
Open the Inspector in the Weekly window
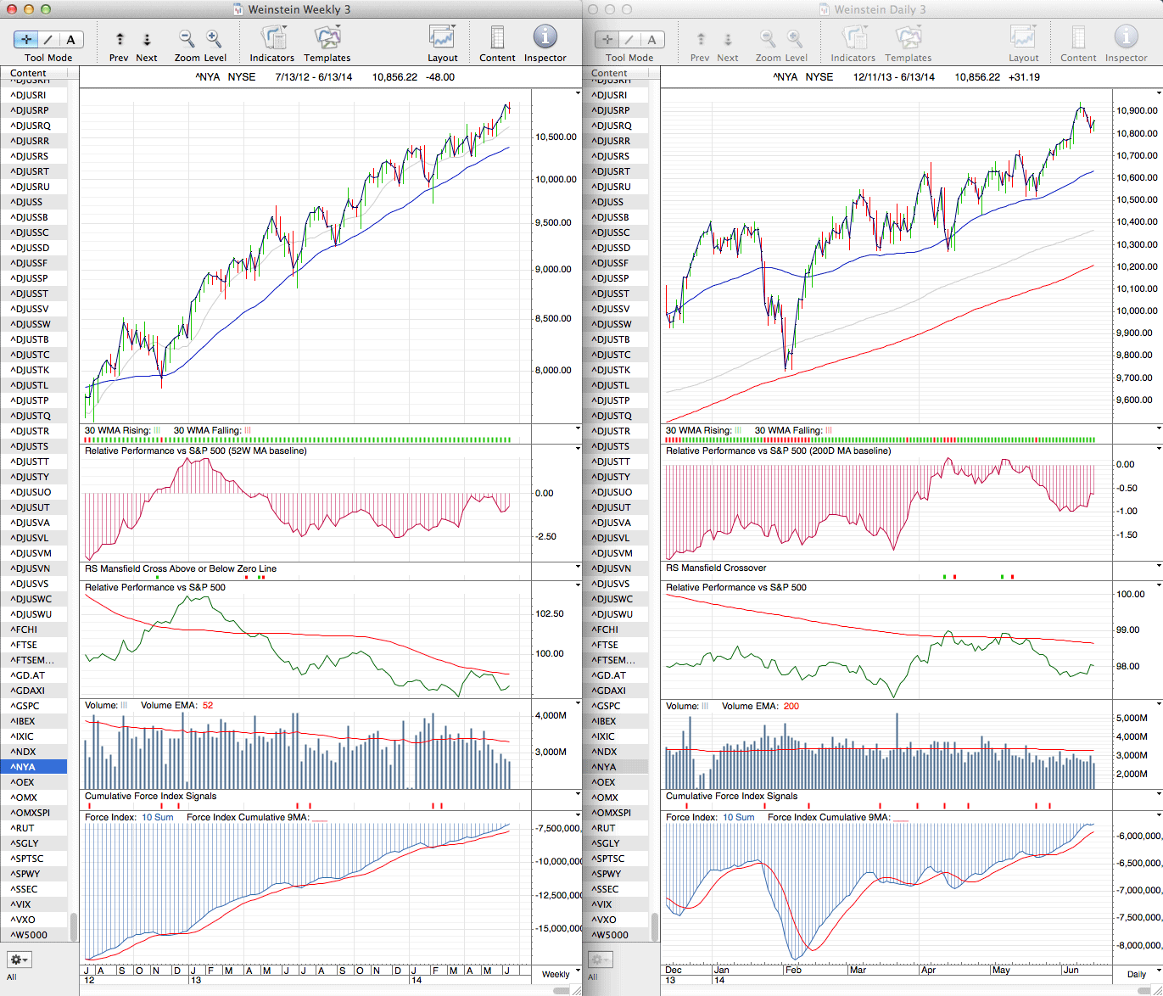[x=545, y=39]
